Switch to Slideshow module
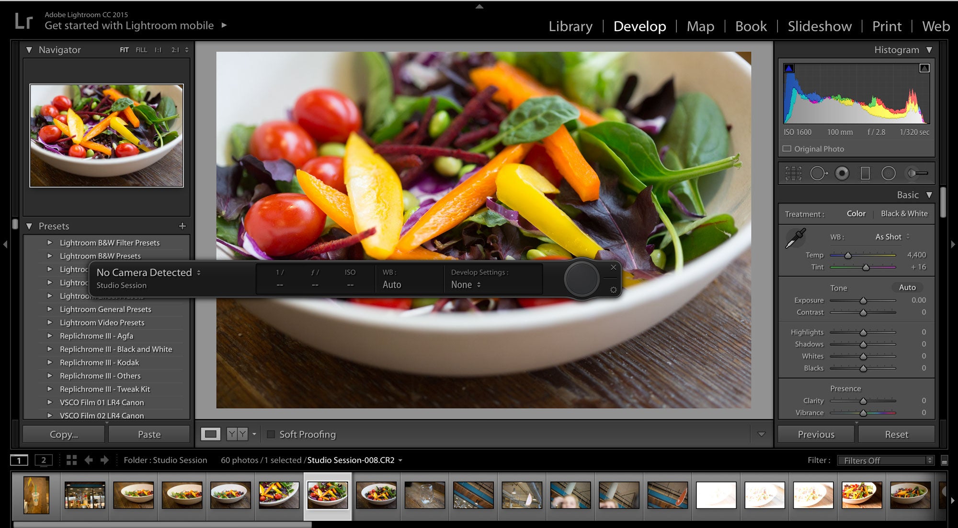Screen dimensions: 958x528 point(820,26)
